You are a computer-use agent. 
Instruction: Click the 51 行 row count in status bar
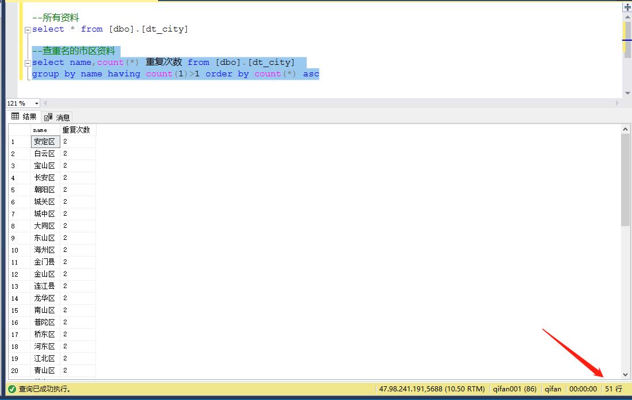(x=614, y=389)
